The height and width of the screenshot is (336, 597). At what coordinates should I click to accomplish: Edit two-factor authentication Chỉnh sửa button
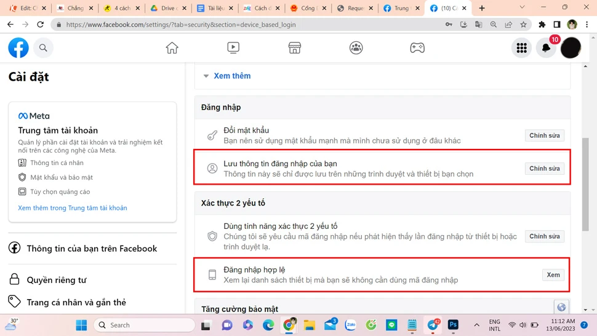coord(545,236)
